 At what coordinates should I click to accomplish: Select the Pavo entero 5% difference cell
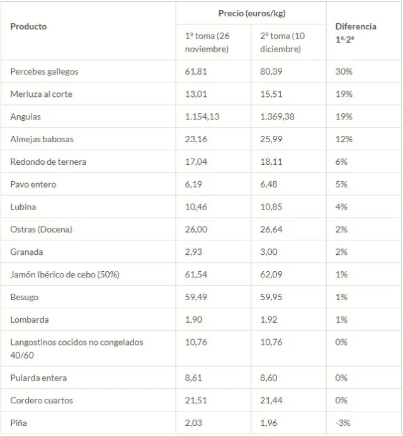click(342, 184)
